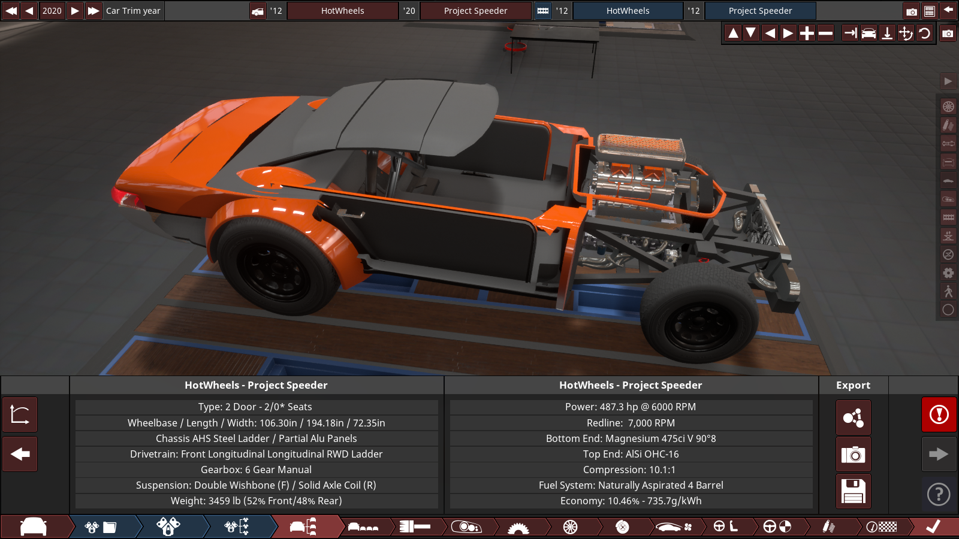959x539 pixels.
Task: Go forward with right arrow button
Action: click(x=939, y=454)
